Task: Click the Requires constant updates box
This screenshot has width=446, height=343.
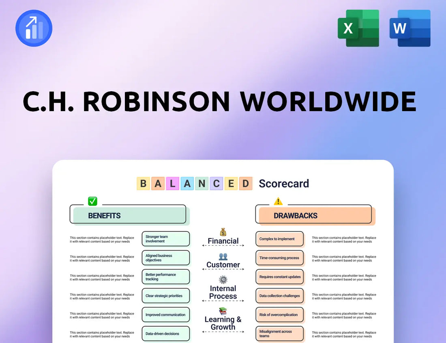Action: pyautogui.click(x=280, y=277)
